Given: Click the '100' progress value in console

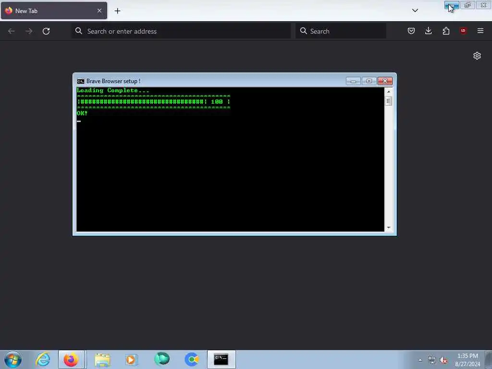Looking at the screenshot, I should click(x=217, y=102).
